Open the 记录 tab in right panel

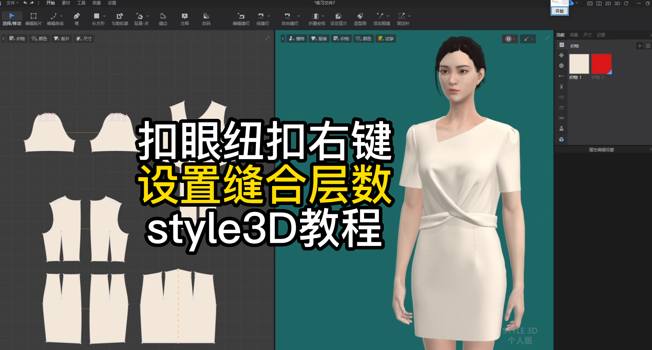[601, 35]
